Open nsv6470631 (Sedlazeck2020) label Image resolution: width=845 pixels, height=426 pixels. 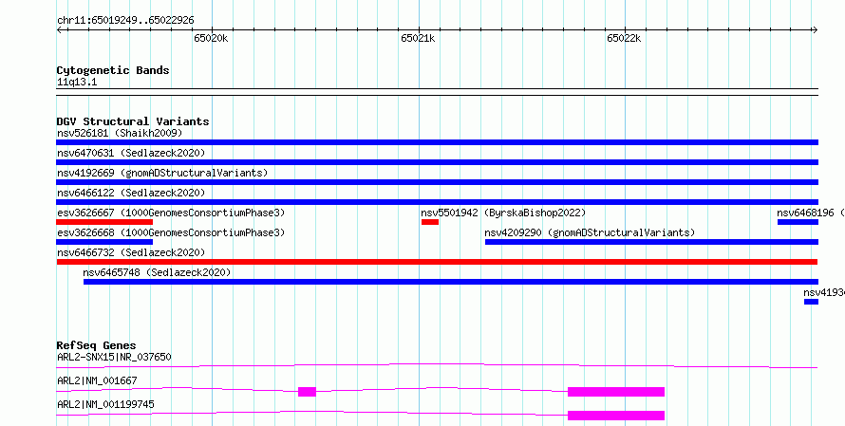[x=131, y=153]
